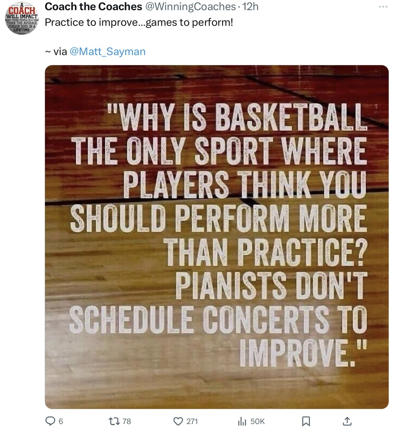Visit the @Matt_Sayman mention link
The width and height of the screenshot is (395, 433).
tap(108, 51)
